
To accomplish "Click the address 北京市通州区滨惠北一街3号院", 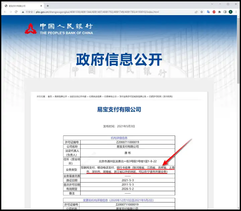I will (x=128, y=161).
